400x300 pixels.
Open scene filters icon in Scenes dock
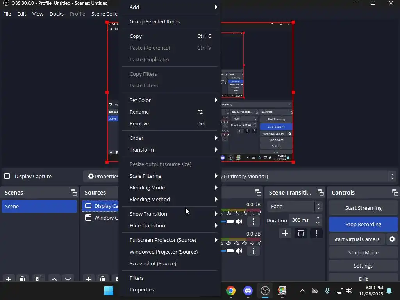[38, 279]
